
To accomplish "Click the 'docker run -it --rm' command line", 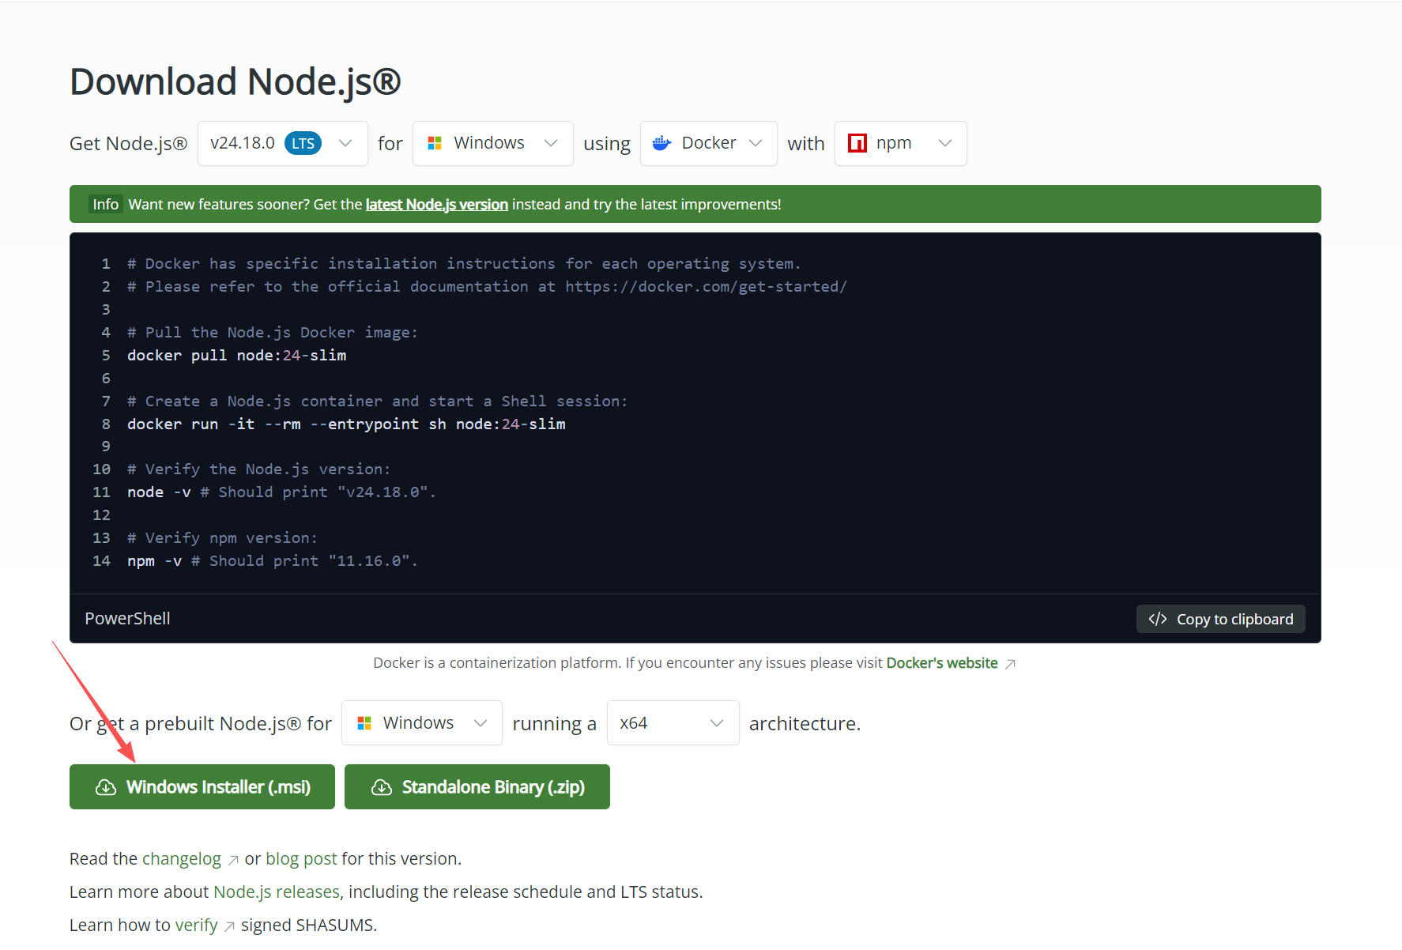I will [346, 424].
